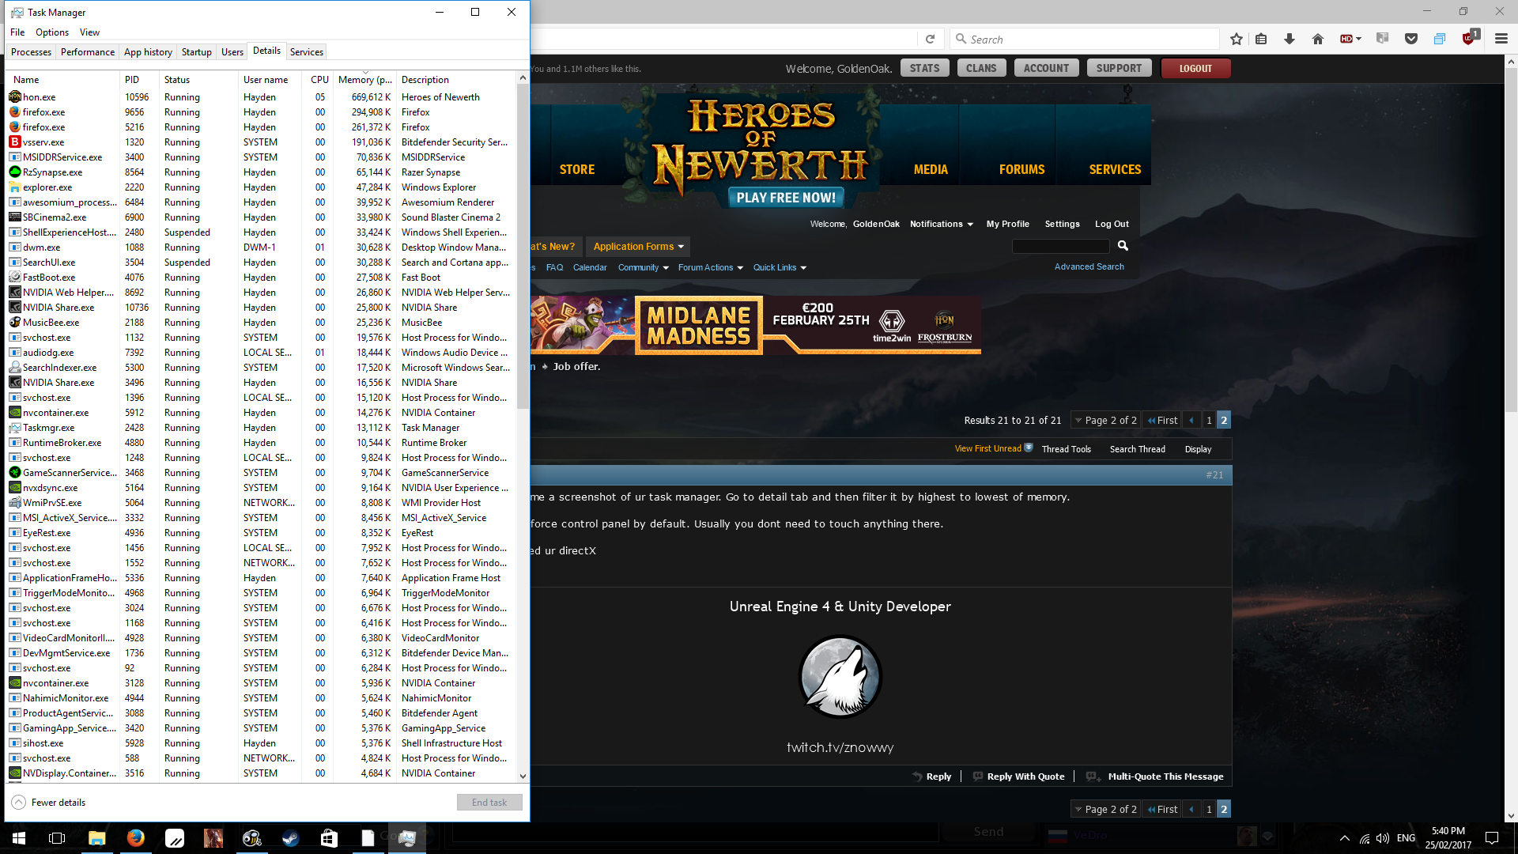Expand Community dropdown menu
The width and height of the screenshot is (1518, 854).
pyautogui.click(x=643, y=267)
